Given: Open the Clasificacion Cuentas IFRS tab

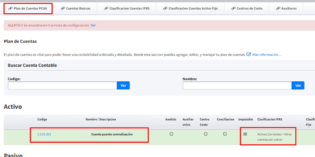Looking at the screenshot, I should 127,8.
